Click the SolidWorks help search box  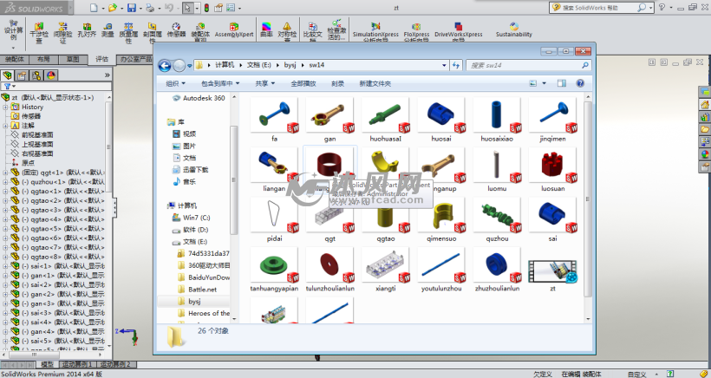[602, 8]
